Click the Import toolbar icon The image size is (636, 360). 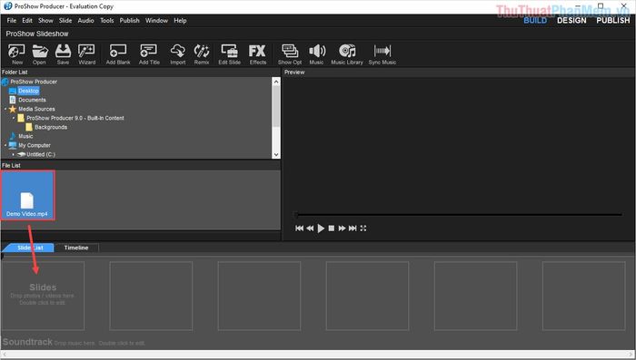tap(178, 54)
